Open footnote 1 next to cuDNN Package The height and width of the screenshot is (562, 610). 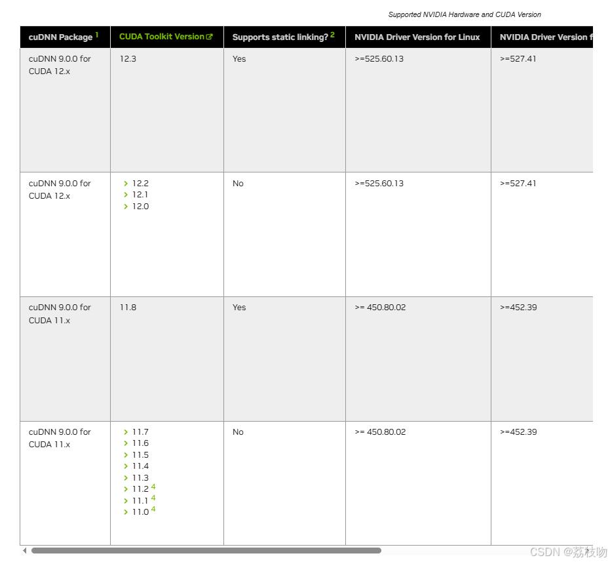click(x=96, y=35)
